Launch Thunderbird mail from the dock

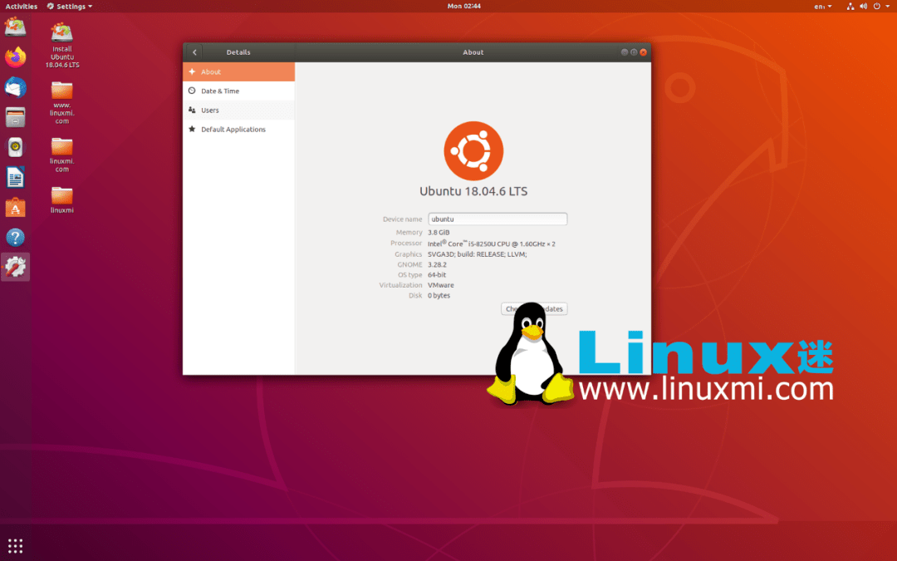coord(16,87)
